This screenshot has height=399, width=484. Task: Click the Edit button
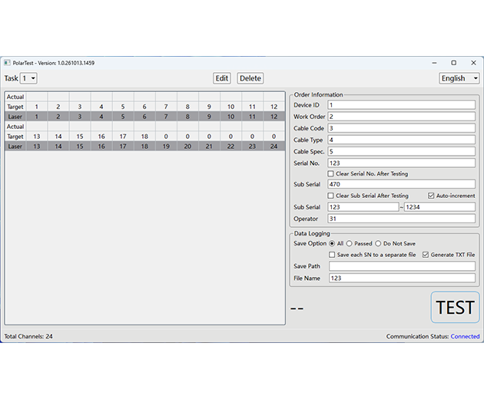click(x=222, y=78)
